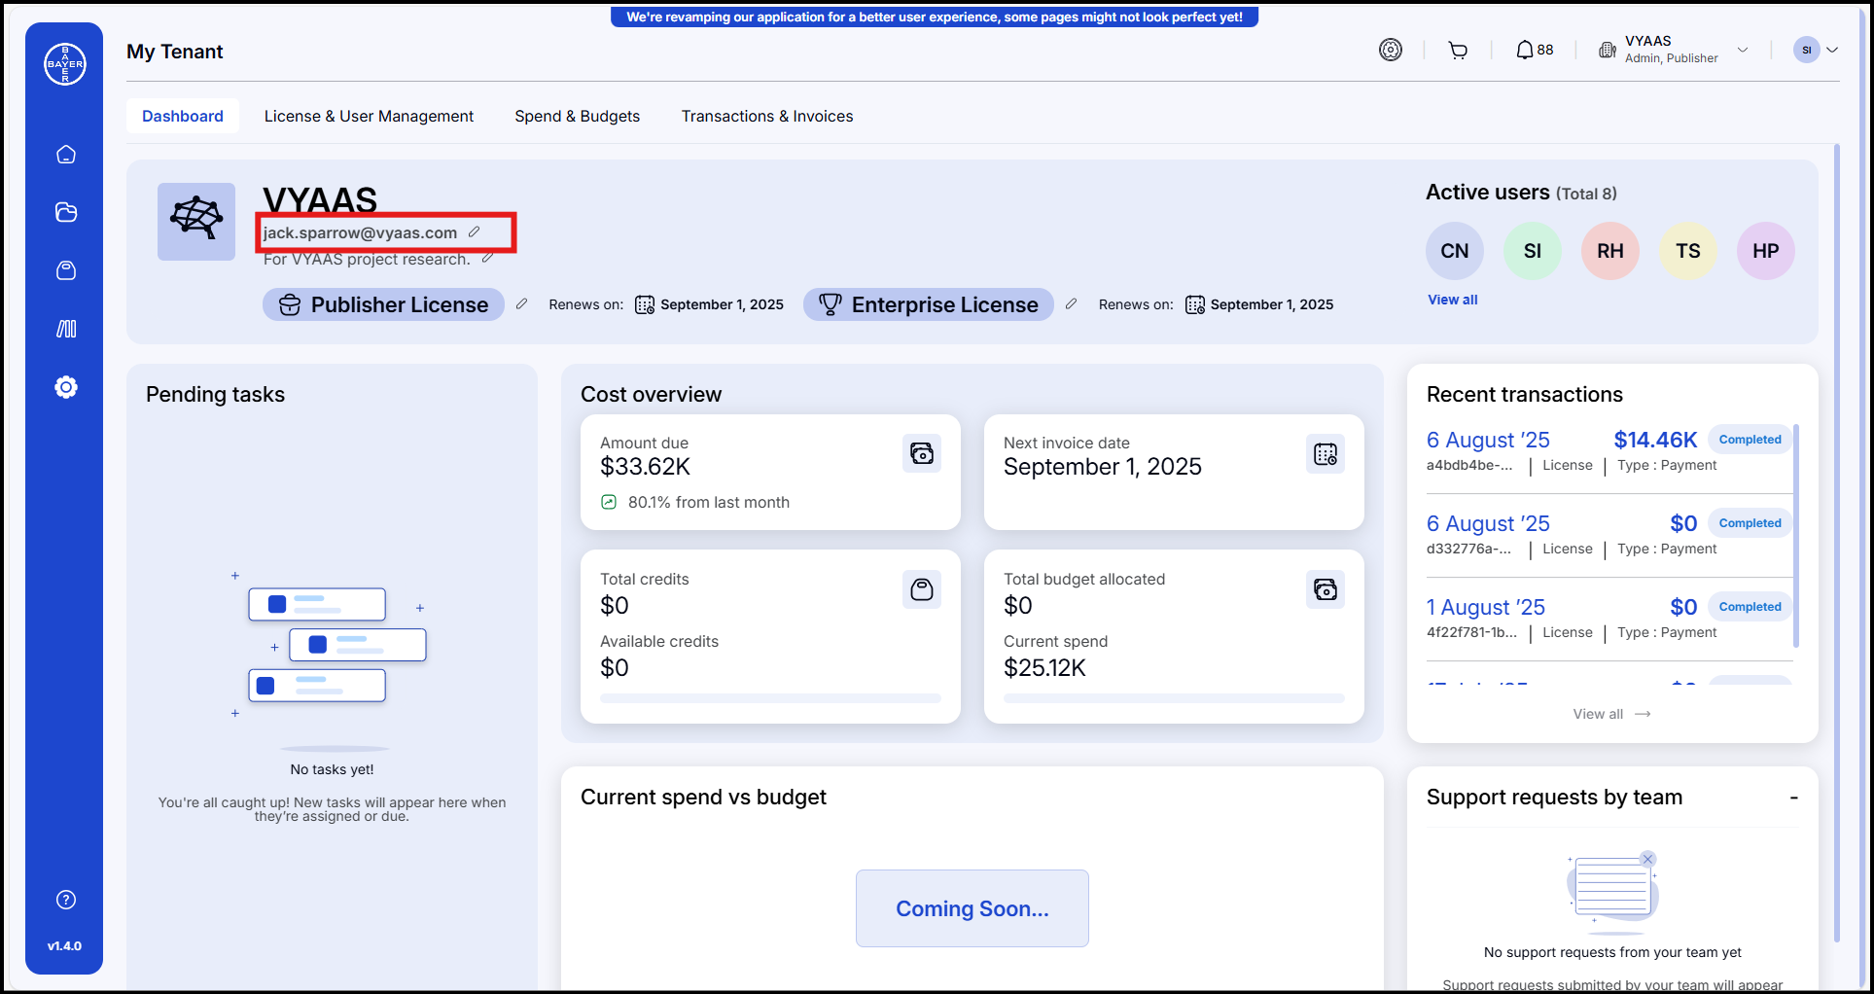
Task: Click the Current spend progress bar
Action: (1174, 698)
